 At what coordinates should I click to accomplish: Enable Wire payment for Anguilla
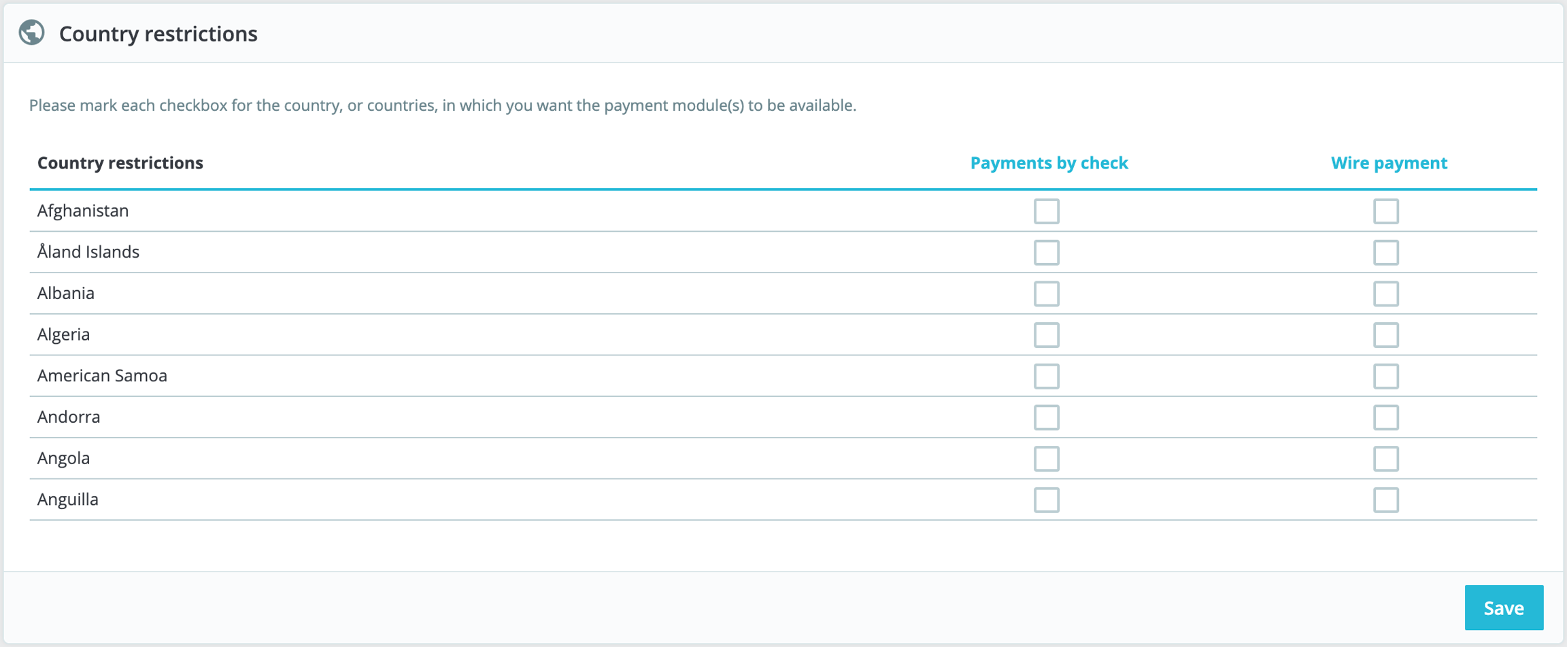coord(1385,500)
